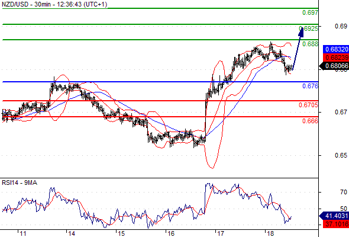Viewport: 349px width, 237px height.
Task: Click the NZD/USD 30min chart title
Action: point(54,4)
